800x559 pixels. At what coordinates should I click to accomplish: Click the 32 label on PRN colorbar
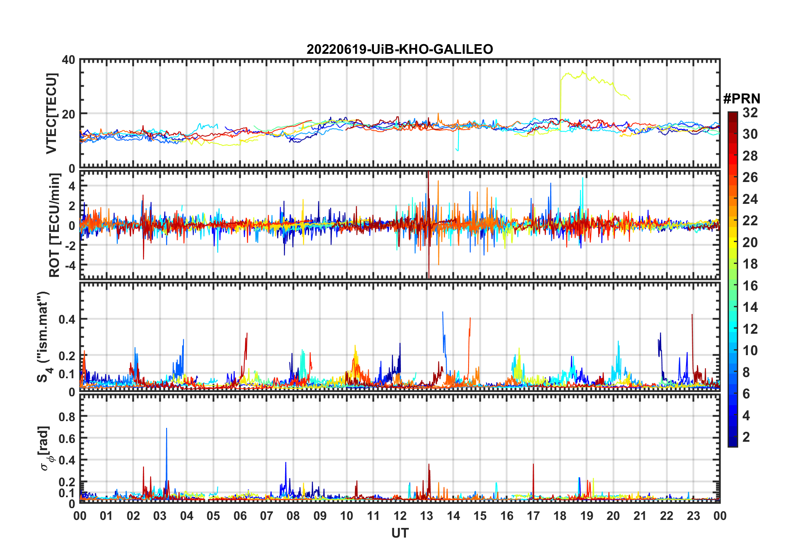(x=750, y=113)
